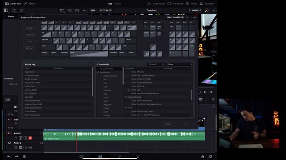Viewport: 286px width, 160px height.
Task: Switch to Full Screen view
Action: tap(175, 4)
